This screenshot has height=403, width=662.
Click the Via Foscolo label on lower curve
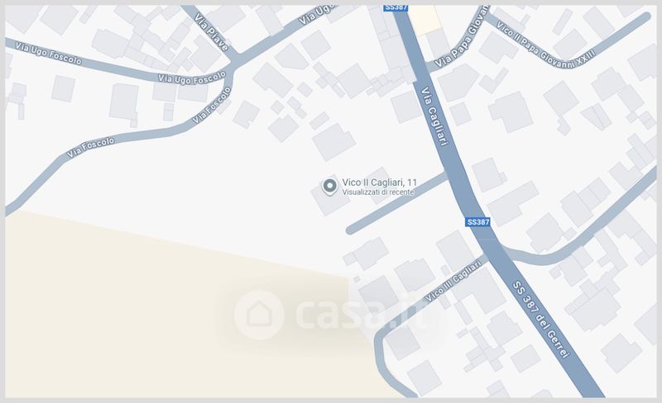91,148
